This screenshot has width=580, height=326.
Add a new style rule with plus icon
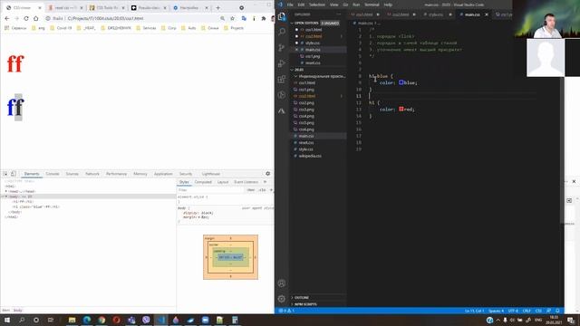click(271, 190)
